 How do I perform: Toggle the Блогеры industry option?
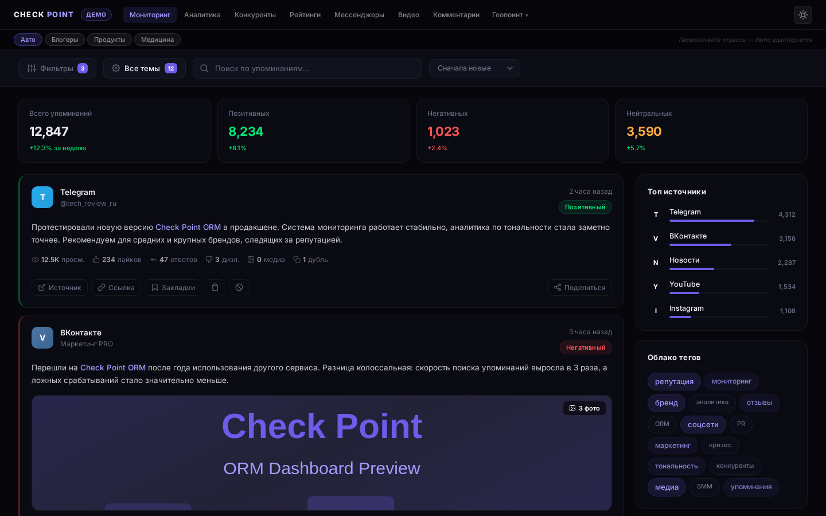click(x=65, y=40)
